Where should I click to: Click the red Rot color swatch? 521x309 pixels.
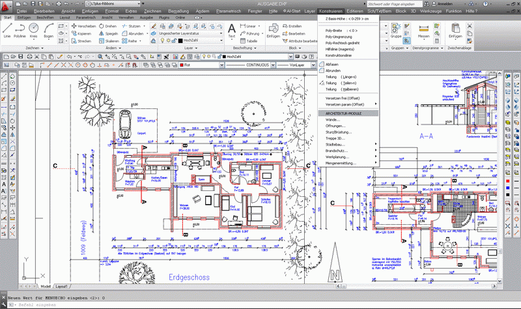182,65
